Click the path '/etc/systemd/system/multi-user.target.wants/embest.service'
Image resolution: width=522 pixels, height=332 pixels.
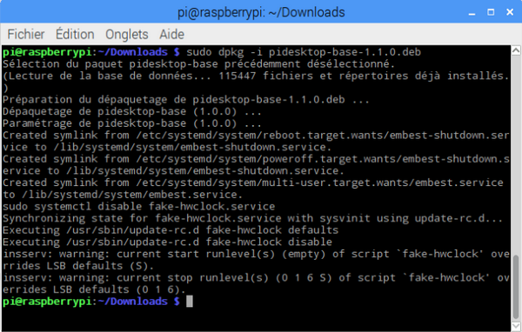319,183
